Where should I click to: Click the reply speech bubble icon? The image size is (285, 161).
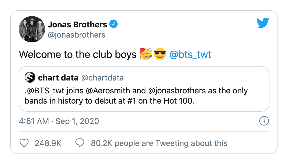tap(80, 143)
